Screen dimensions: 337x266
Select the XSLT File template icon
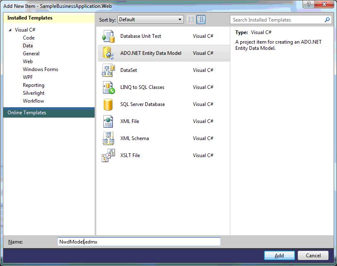pos(108,155)
